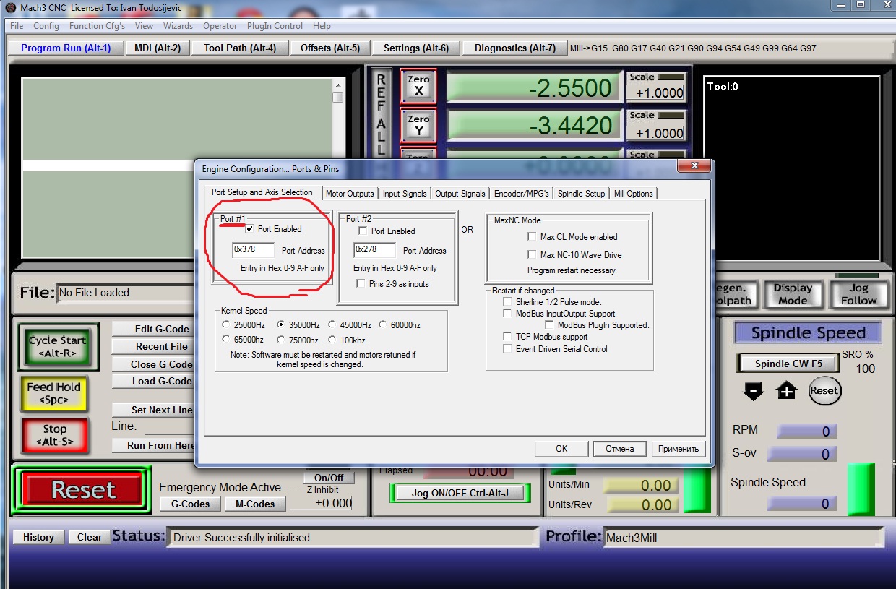Check Event Driven Serial Control
This screenshot has width=896, height=589.
[508, 349]
